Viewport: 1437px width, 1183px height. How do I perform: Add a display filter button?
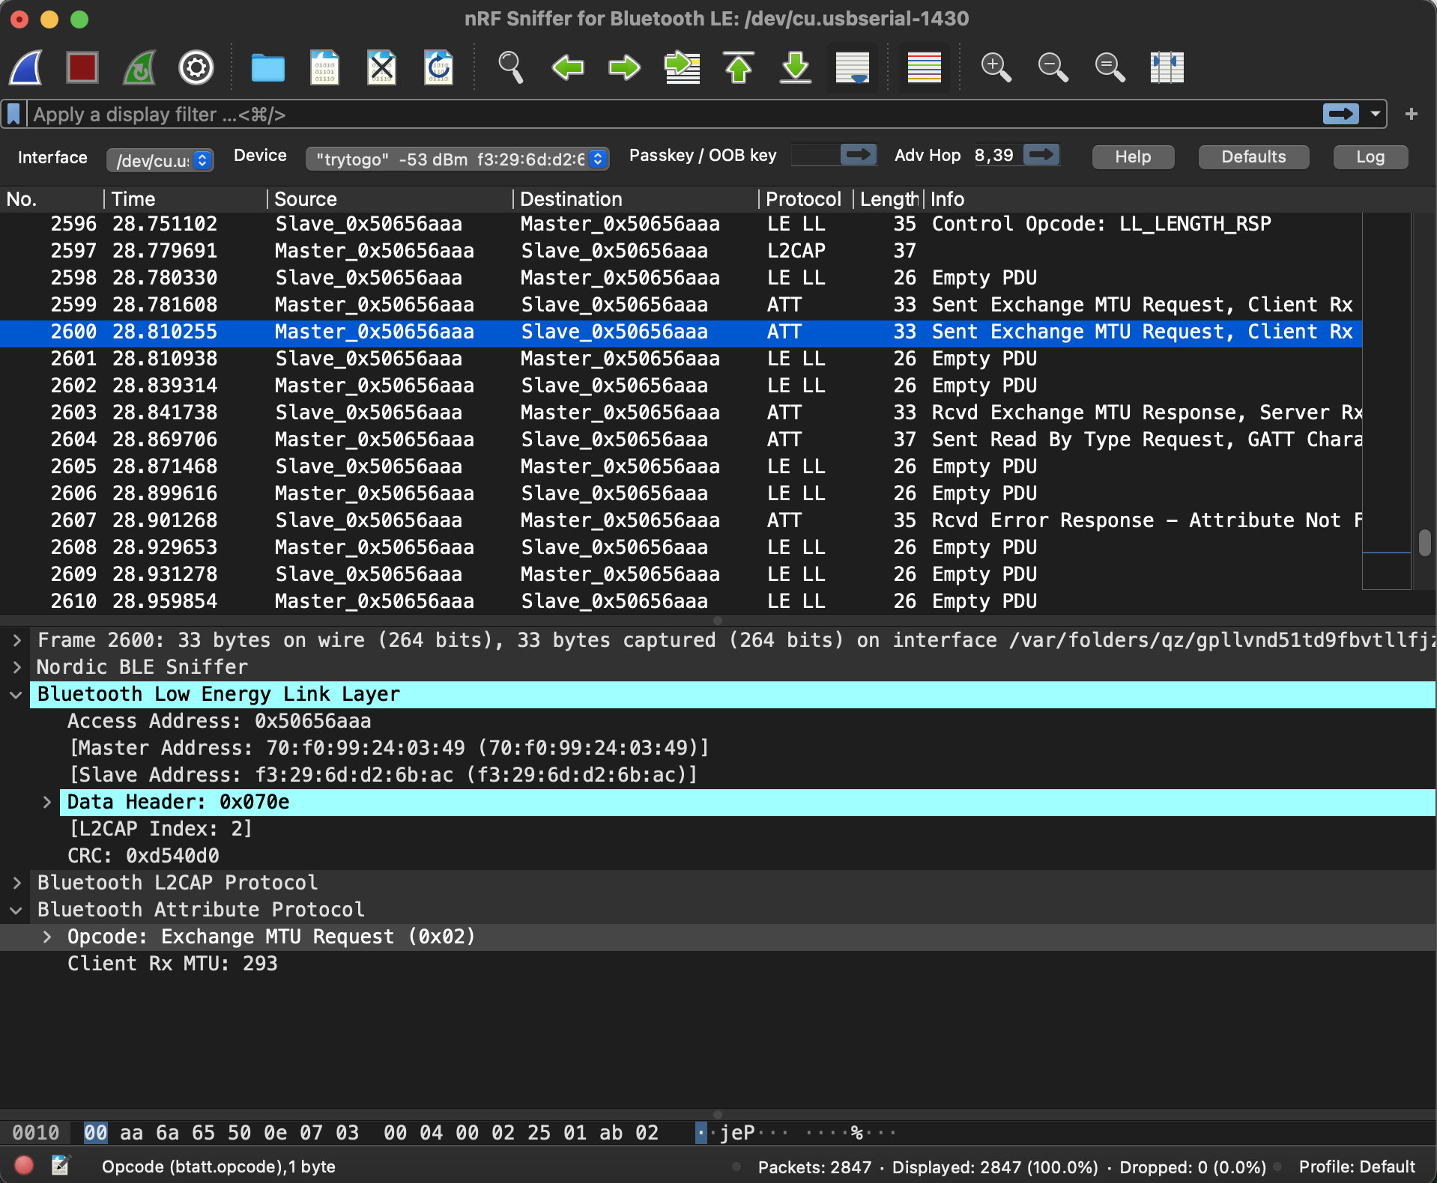tap(1412, 114)
